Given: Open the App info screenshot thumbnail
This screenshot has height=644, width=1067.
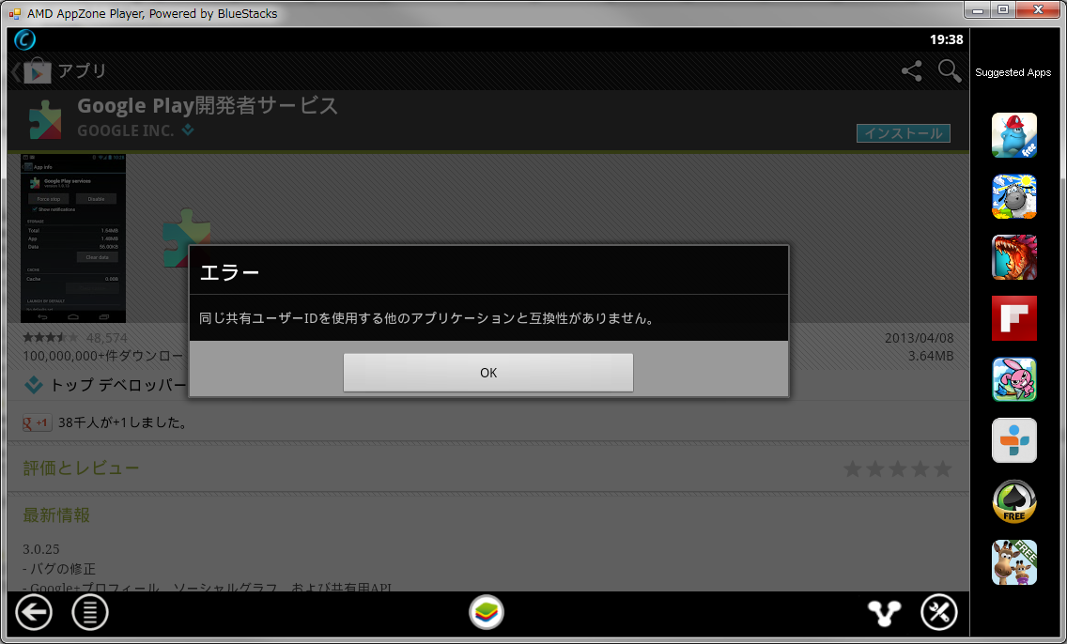Looking at the screenshot, I should coord(73,238).
